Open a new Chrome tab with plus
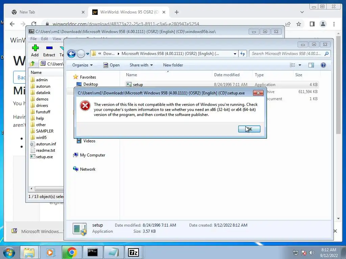 (x=176, y=12)
